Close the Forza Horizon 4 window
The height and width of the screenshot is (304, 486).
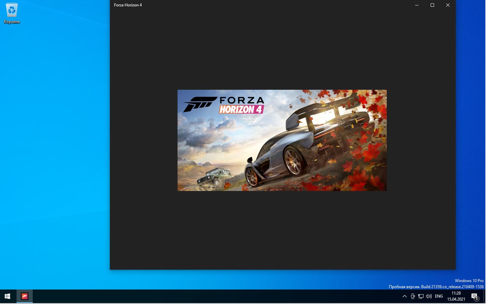tap(448, 5)
